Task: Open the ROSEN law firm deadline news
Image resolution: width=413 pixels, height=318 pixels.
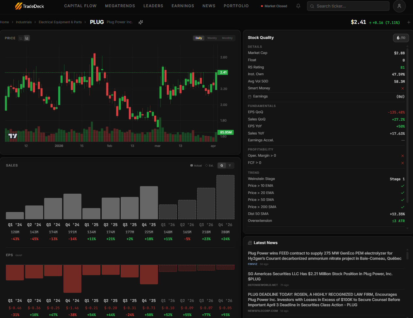Action: (x=324, y=300)
